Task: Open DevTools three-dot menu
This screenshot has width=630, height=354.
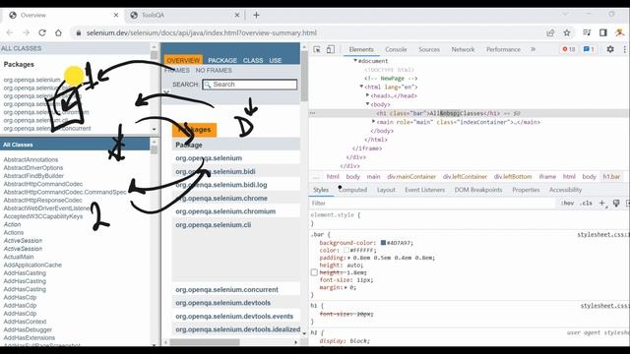Action: tap(625, 49)
